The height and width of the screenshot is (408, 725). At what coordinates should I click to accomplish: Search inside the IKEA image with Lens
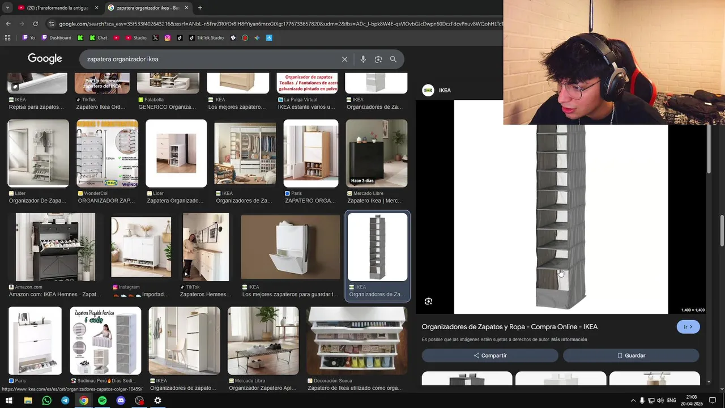(428, 301)
